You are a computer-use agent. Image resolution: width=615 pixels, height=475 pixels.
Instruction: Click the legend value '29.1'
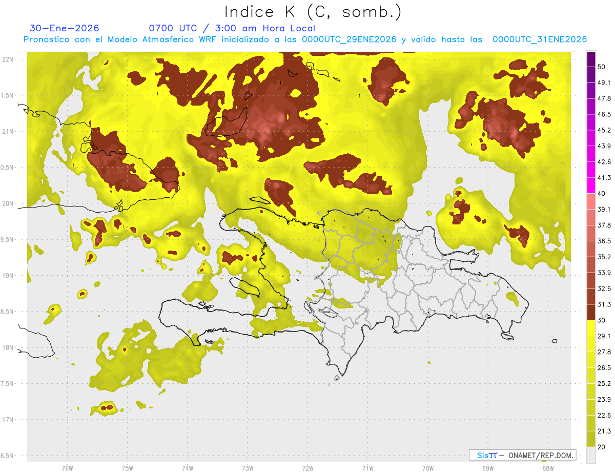(604, 336)
